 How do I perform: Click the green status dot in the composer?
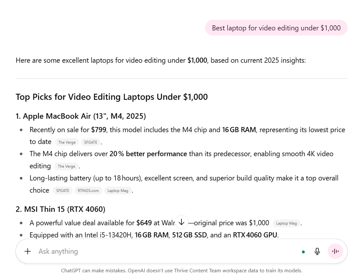coord(303,252)
